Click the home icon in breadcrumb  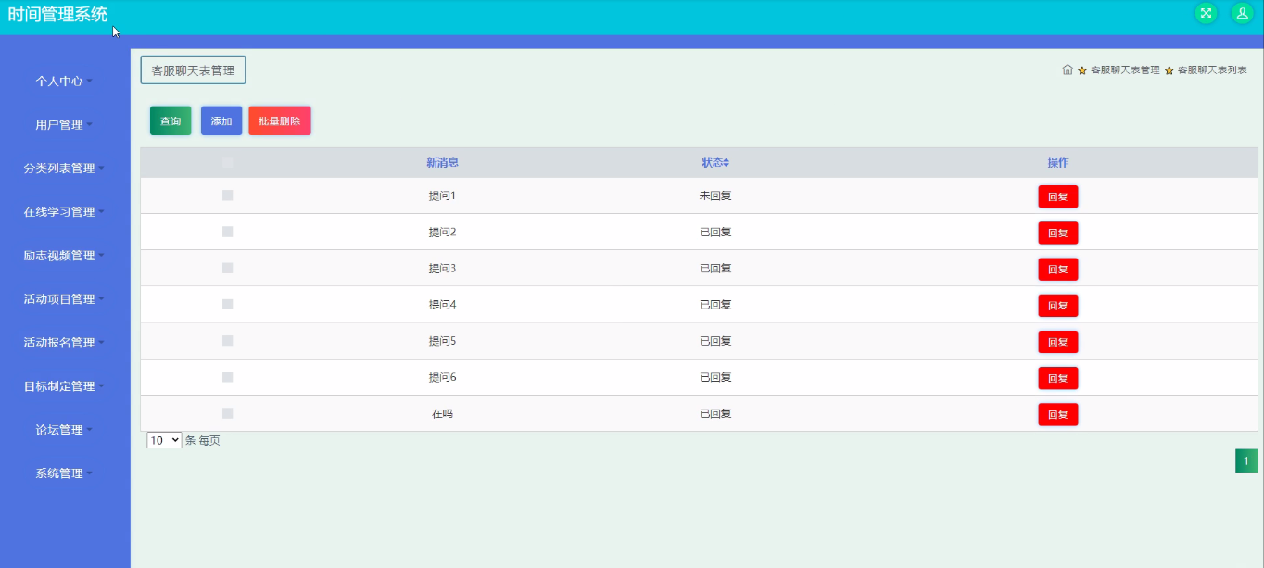tap(1068, 69)
